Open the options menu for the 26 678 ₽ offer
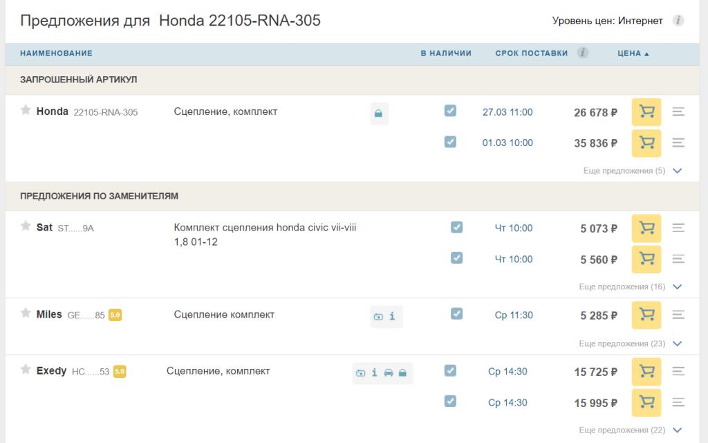Viewport: 708px width, 443px height. point(678,111)
